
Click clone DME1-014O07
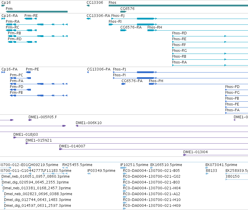[154, 149]
